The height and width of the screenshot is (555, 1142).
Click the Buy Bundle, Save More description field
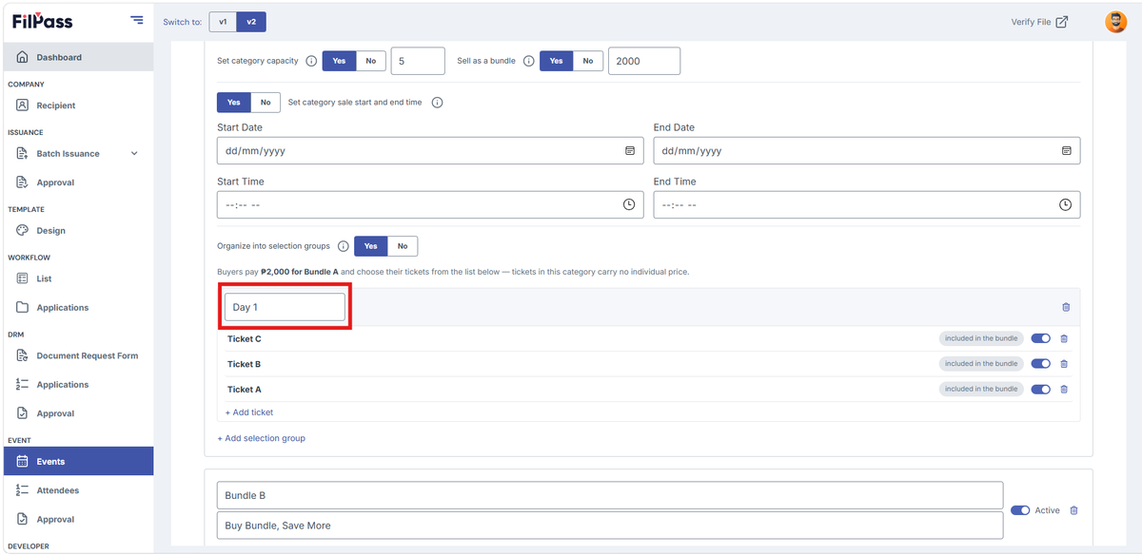tap(610, 526)
